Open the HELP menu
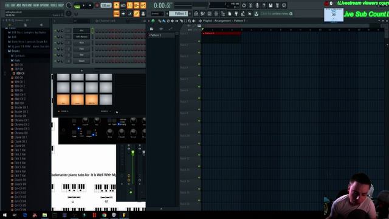Screen dimensions: 389x219 [x=61, y=5]
